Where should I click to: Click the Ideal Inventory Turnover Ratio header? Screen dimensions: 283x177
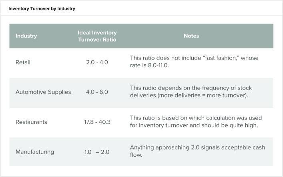click(97, 36)
